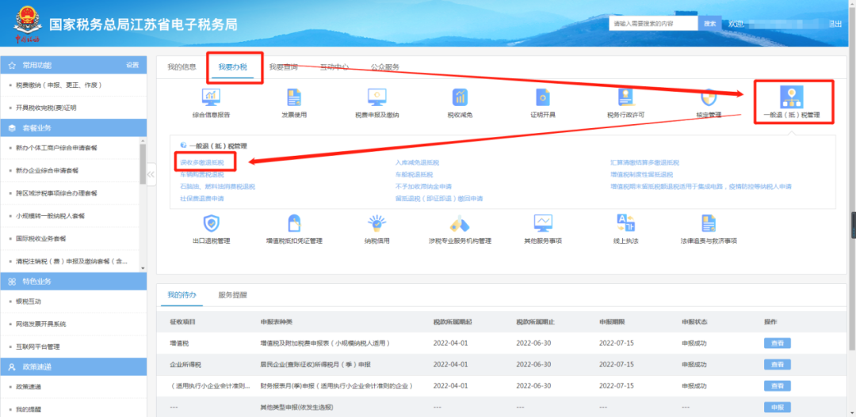Switch to 我要查询 tab

(283, 67)
